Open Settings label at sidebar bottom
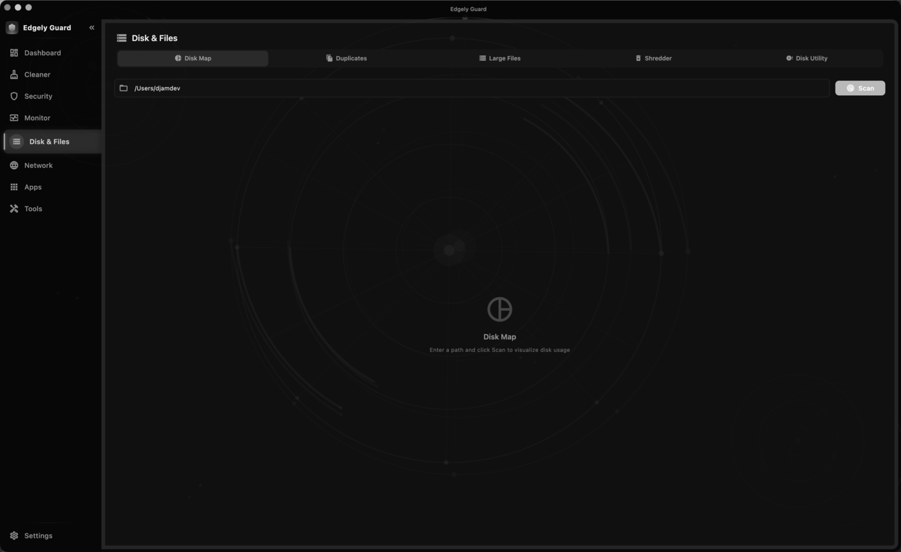The image size is (901, 552). click(x=39, y=536)
